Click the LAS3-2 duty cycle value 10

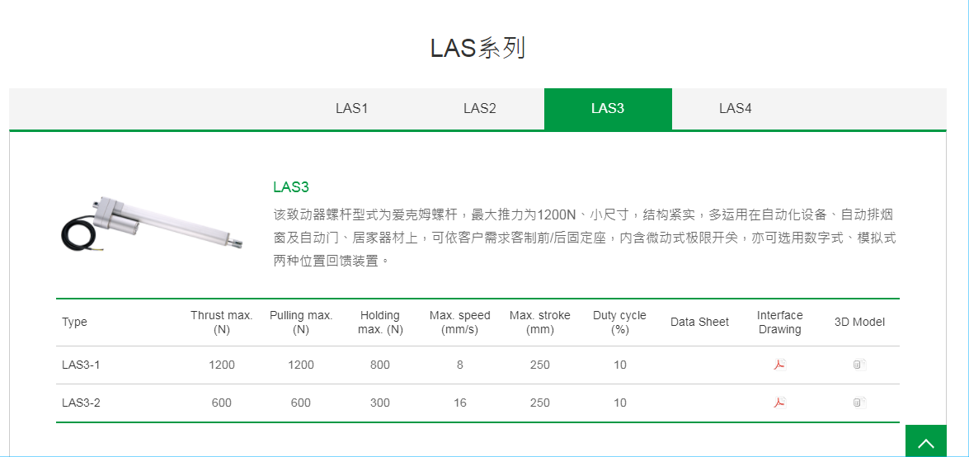click(620, 403)
